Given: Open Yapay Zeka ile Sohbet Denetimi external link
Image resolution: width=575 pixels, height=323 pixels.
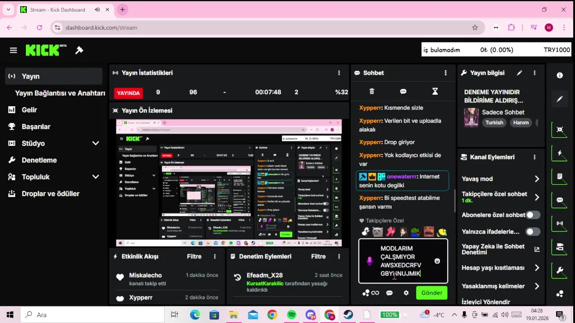Looking at the screenshot, I should 537,249.
